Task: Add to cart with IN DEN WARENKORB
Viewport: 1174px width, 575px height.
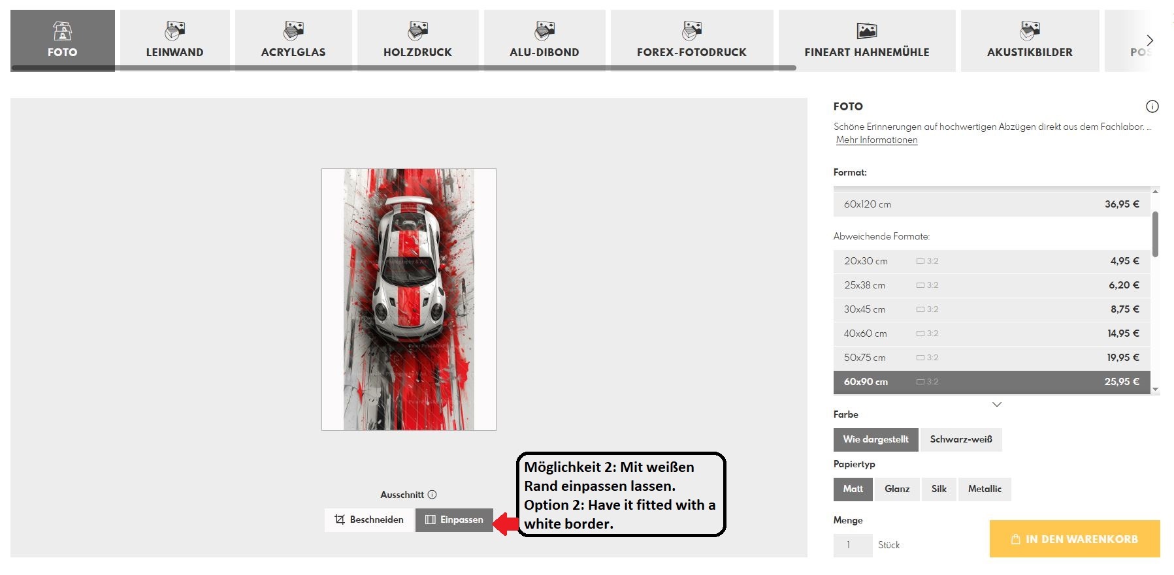Action: 1075,538
